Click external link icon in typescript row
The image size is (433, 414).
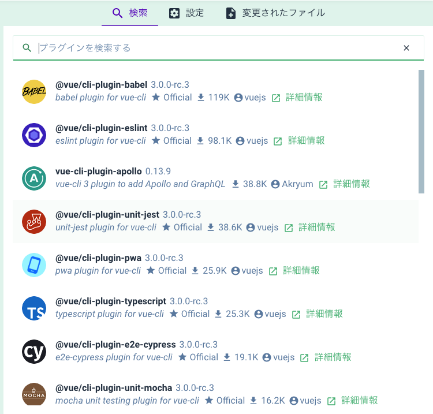(x=296, y=315)
